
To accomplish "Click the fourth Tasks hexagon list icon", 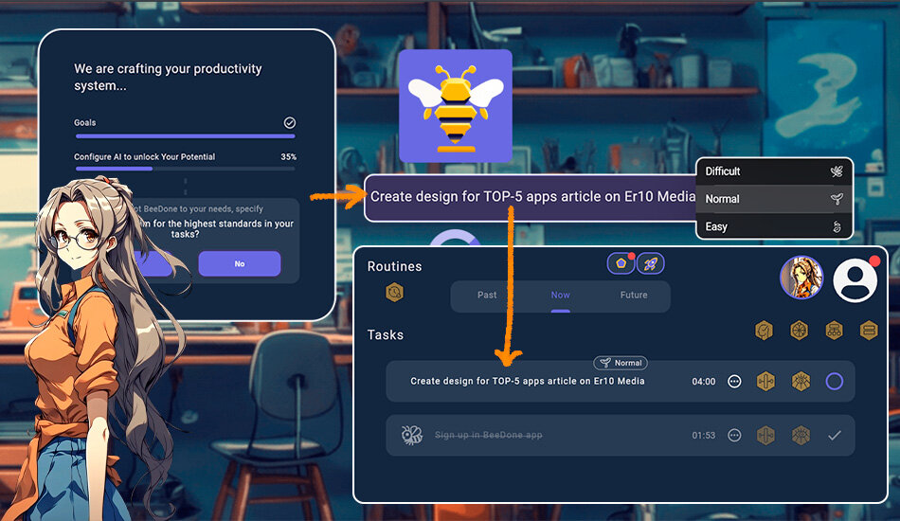I will 869,331.
